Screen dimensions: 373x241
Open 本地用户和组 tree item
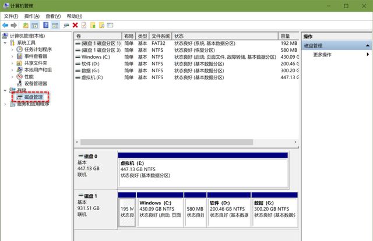coord(38,70)
